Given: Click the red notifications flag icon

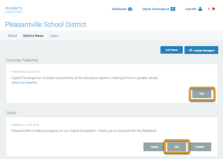Looking at the screenshot, I should pos(214,9).
